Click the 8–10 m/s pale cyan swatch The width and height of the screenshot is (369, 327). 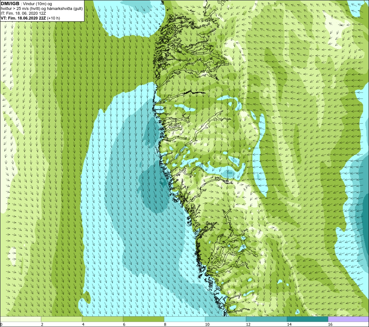coord(184,319)
